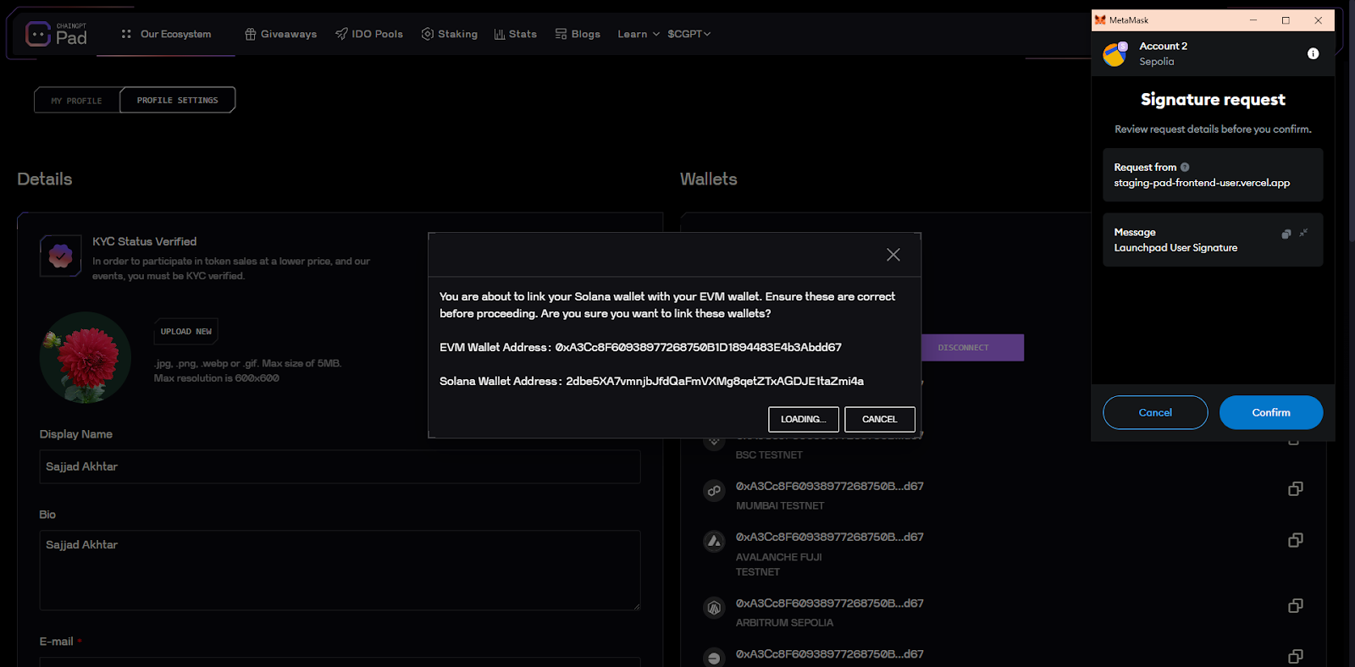Copy the Mumbai Testnet wallet address

1295,489
